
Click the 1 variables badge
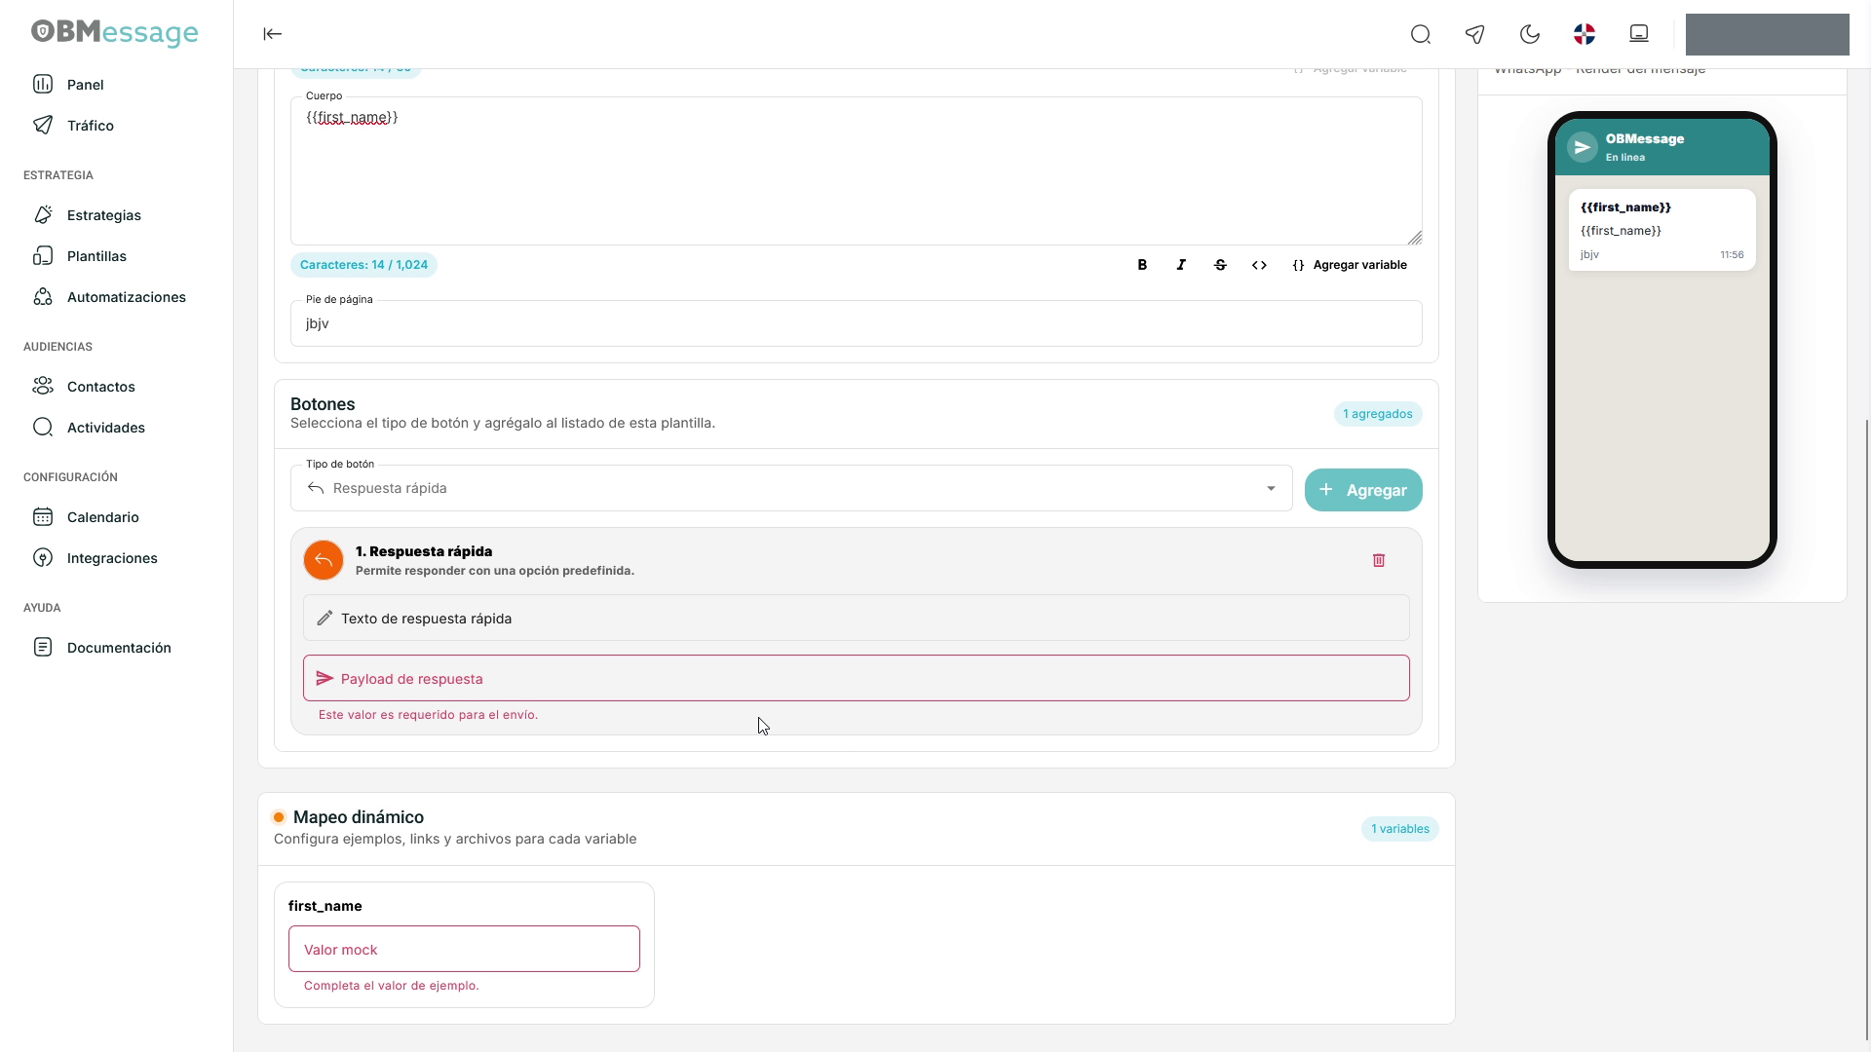(x=1400, y=829)
